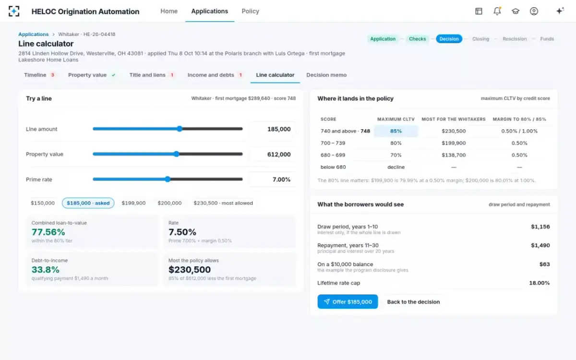
Task: Choose the $230,500 · most allowed chip
Action: (x=223, y=203)
